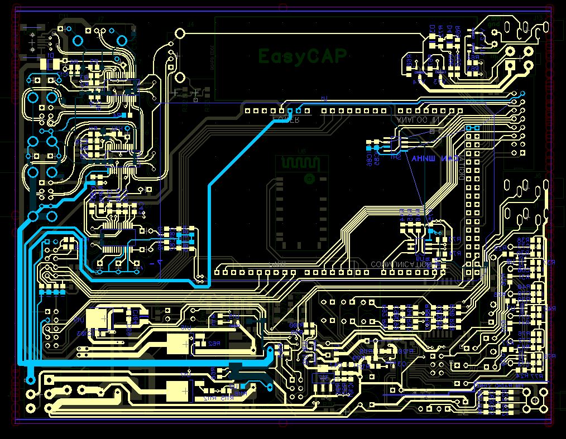Select the R12 resistor designator
The width and height of the screenshot is (566, 439).
tap(209, 399)
